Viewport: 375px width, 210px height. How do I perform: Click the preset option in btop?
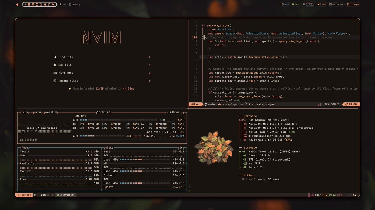click(x=50, y=112)
